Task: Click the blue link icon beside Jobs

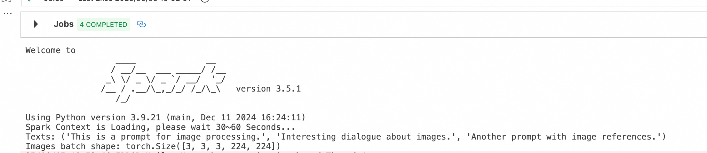Action: point(141,24)
